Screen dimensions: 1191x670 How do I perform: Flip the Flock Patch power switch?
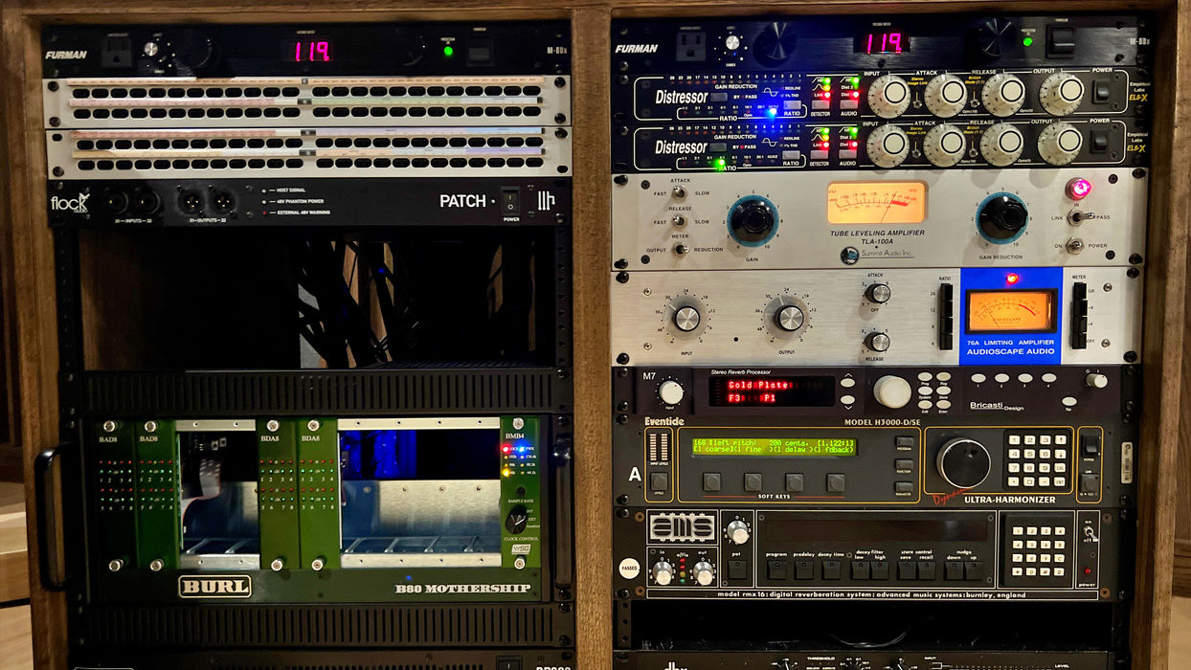click(509, 203)
